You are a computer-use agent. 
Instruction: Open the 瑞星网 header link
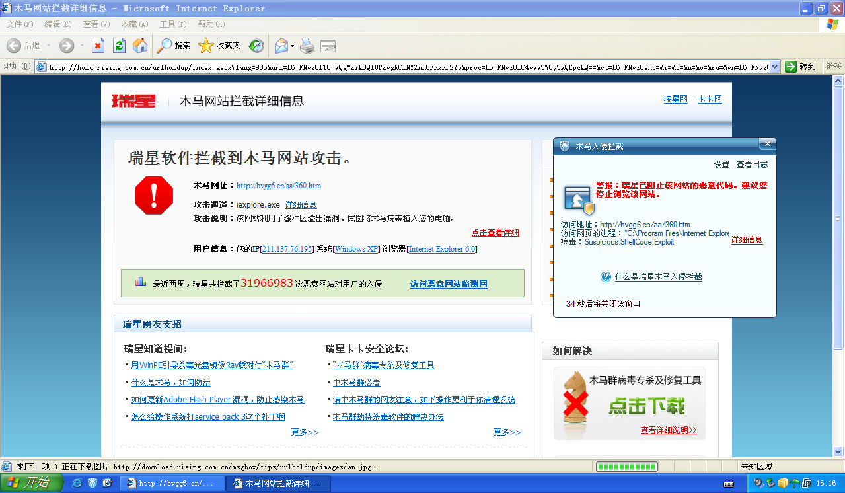(676, 99)
